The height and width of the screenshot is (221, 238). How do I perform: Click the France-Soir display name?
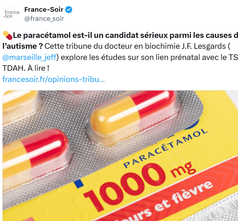pos(44,10)
